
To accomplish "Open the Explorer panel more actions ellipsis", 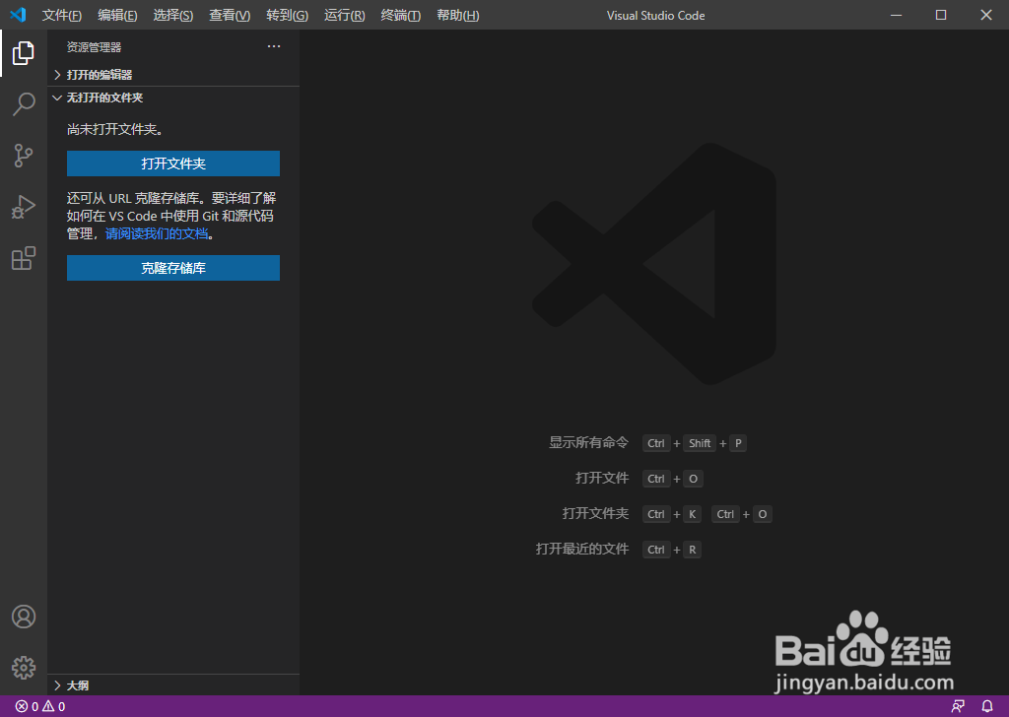I will 274,46.
